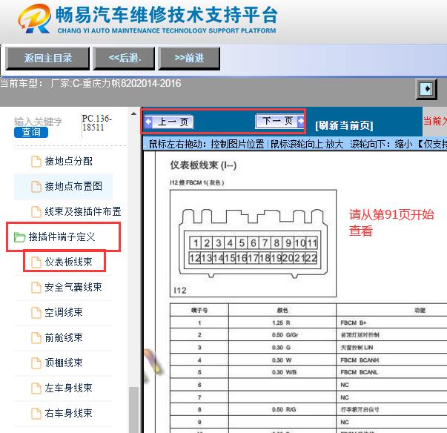The image size is (447, 433).
Task: Open the previous page with 上一页
Action: coord(169,122)
